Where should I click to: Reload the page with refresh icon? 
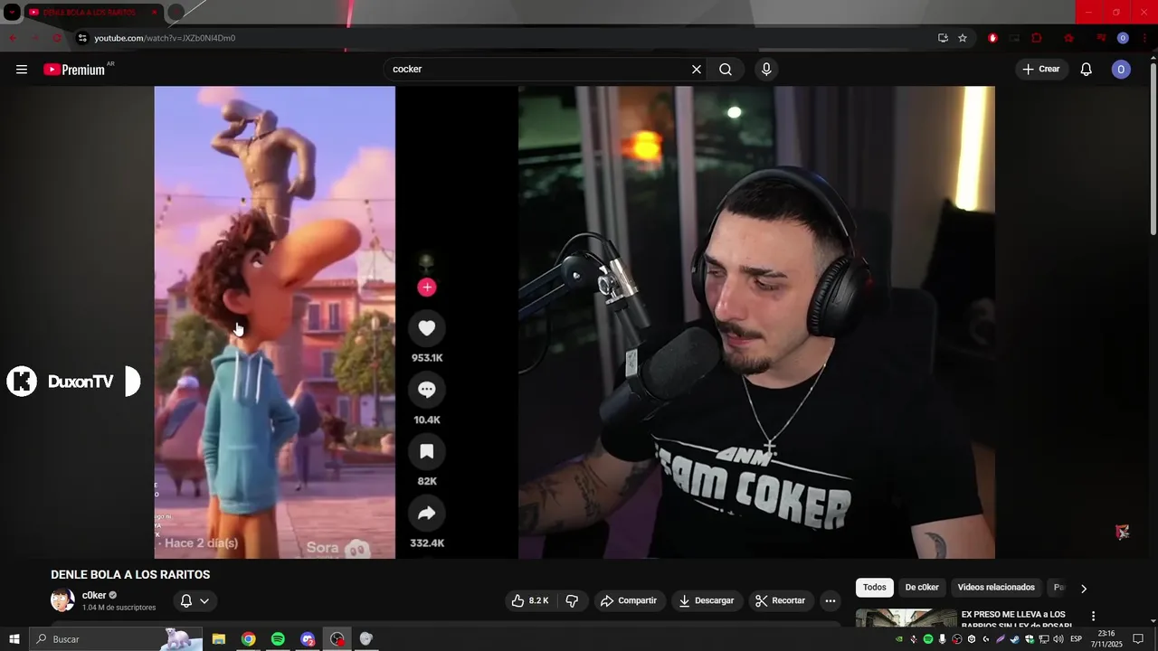(x=57, y=38)
